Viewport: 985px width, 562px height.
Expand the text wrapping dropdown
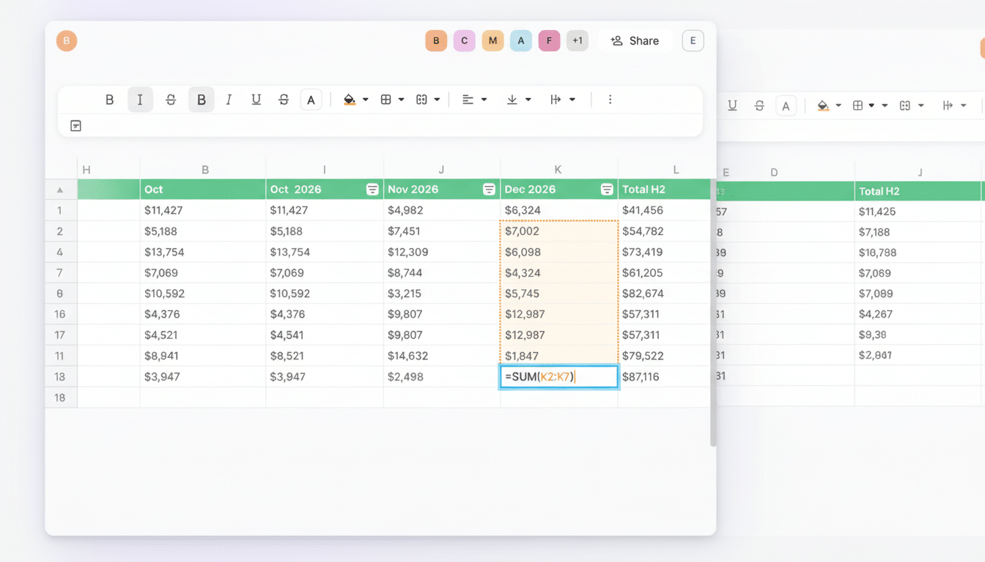(x=563, y=100)
